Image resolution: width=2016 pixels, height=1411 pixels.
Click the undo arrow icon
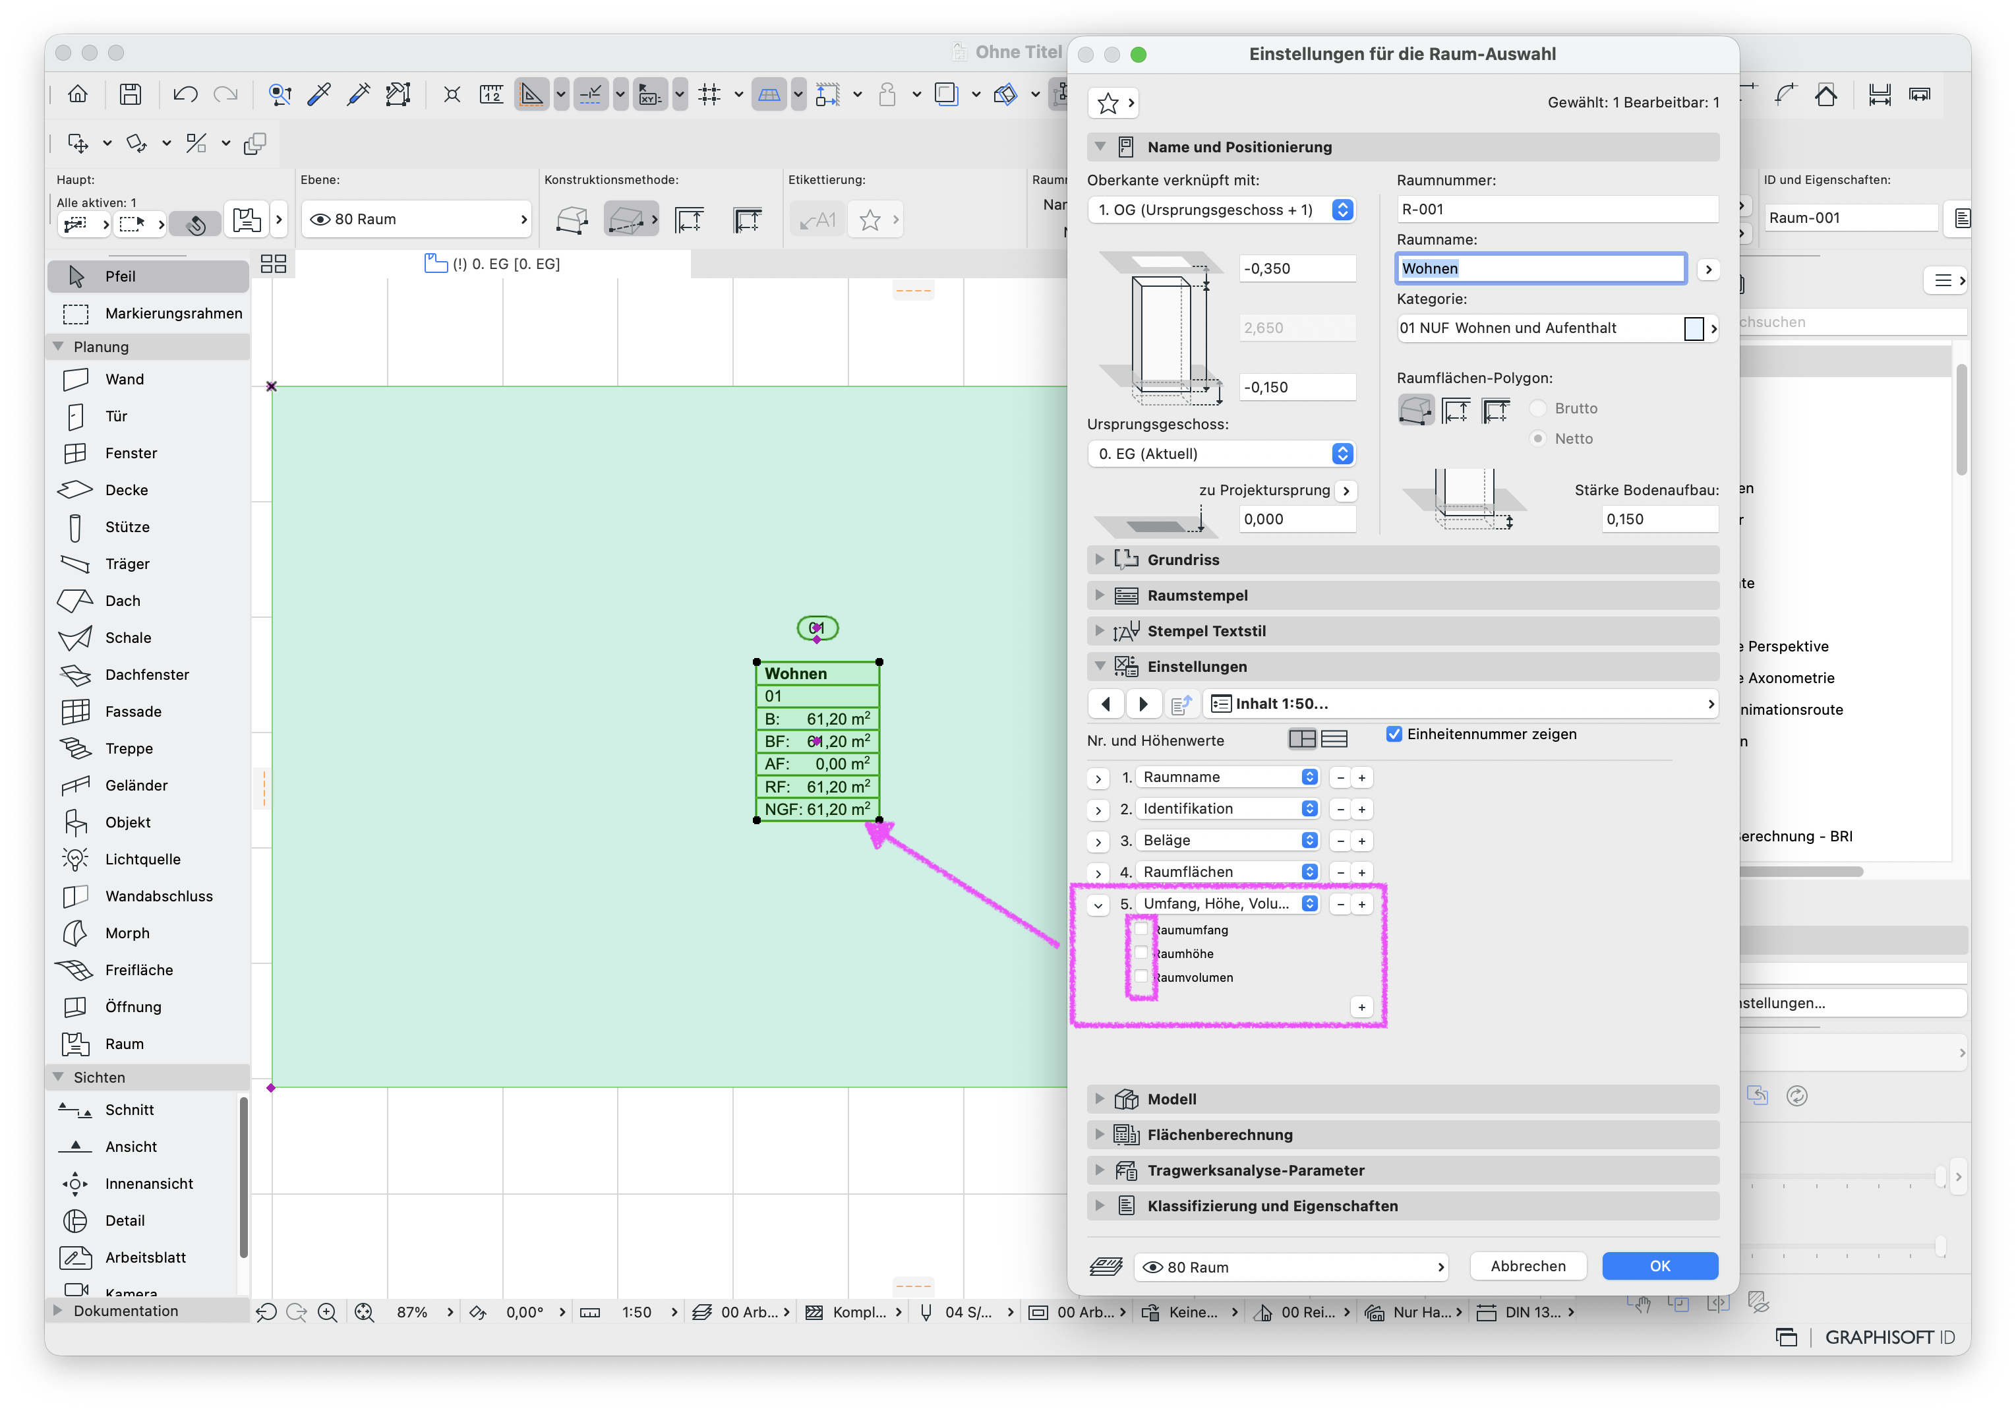point(185,94)
